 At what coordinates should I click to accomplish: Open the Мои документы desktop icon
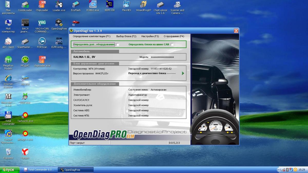click(8, 8)
